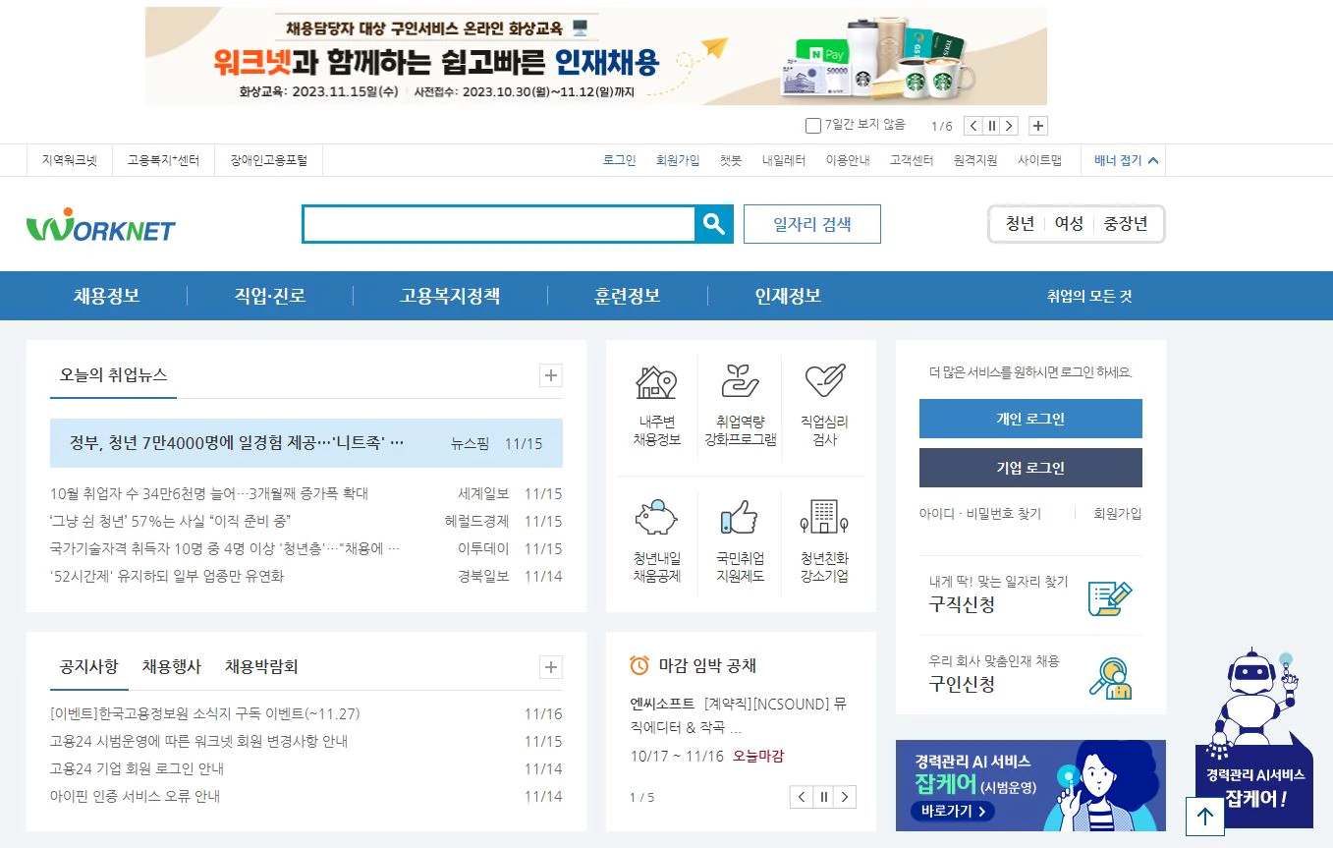Open the 내일레터 link
The height and width of the screenshot is (848, 1333).
pyautogui.click(x=784, y=160)
